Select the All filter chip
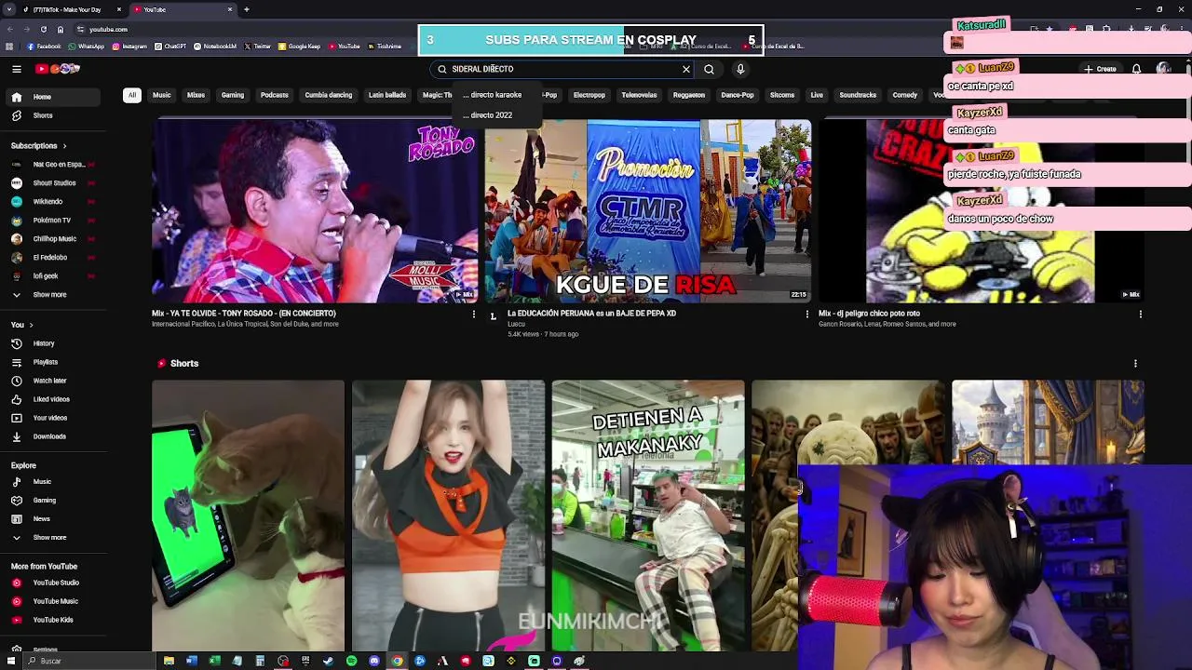Image resolution: width=1192 pixels, height=670 pixels. point(132,95)
